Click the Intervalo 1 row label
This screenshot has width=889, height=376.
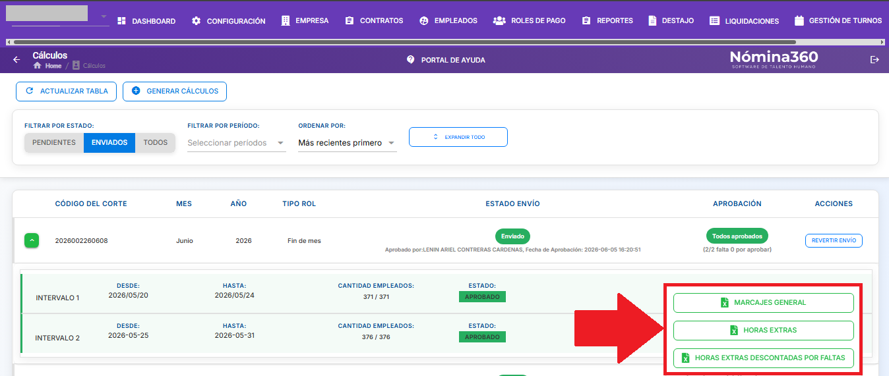(x=57, y=298)
